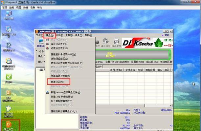The height and width of the screenshot is (131, 201).
Task: Choose 还原分区表(F10) from menu
Action: tap(70, 48)
